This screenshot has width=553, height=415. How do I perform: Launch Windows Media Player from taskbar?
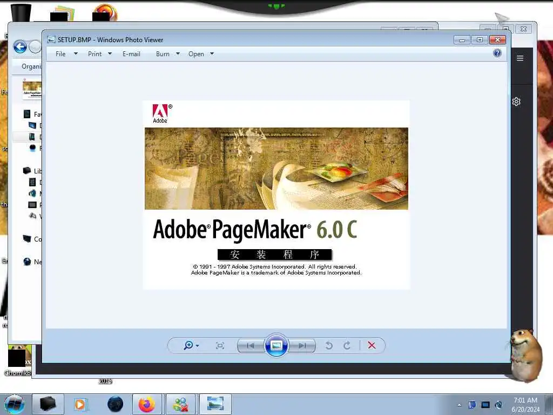[80, 404]
